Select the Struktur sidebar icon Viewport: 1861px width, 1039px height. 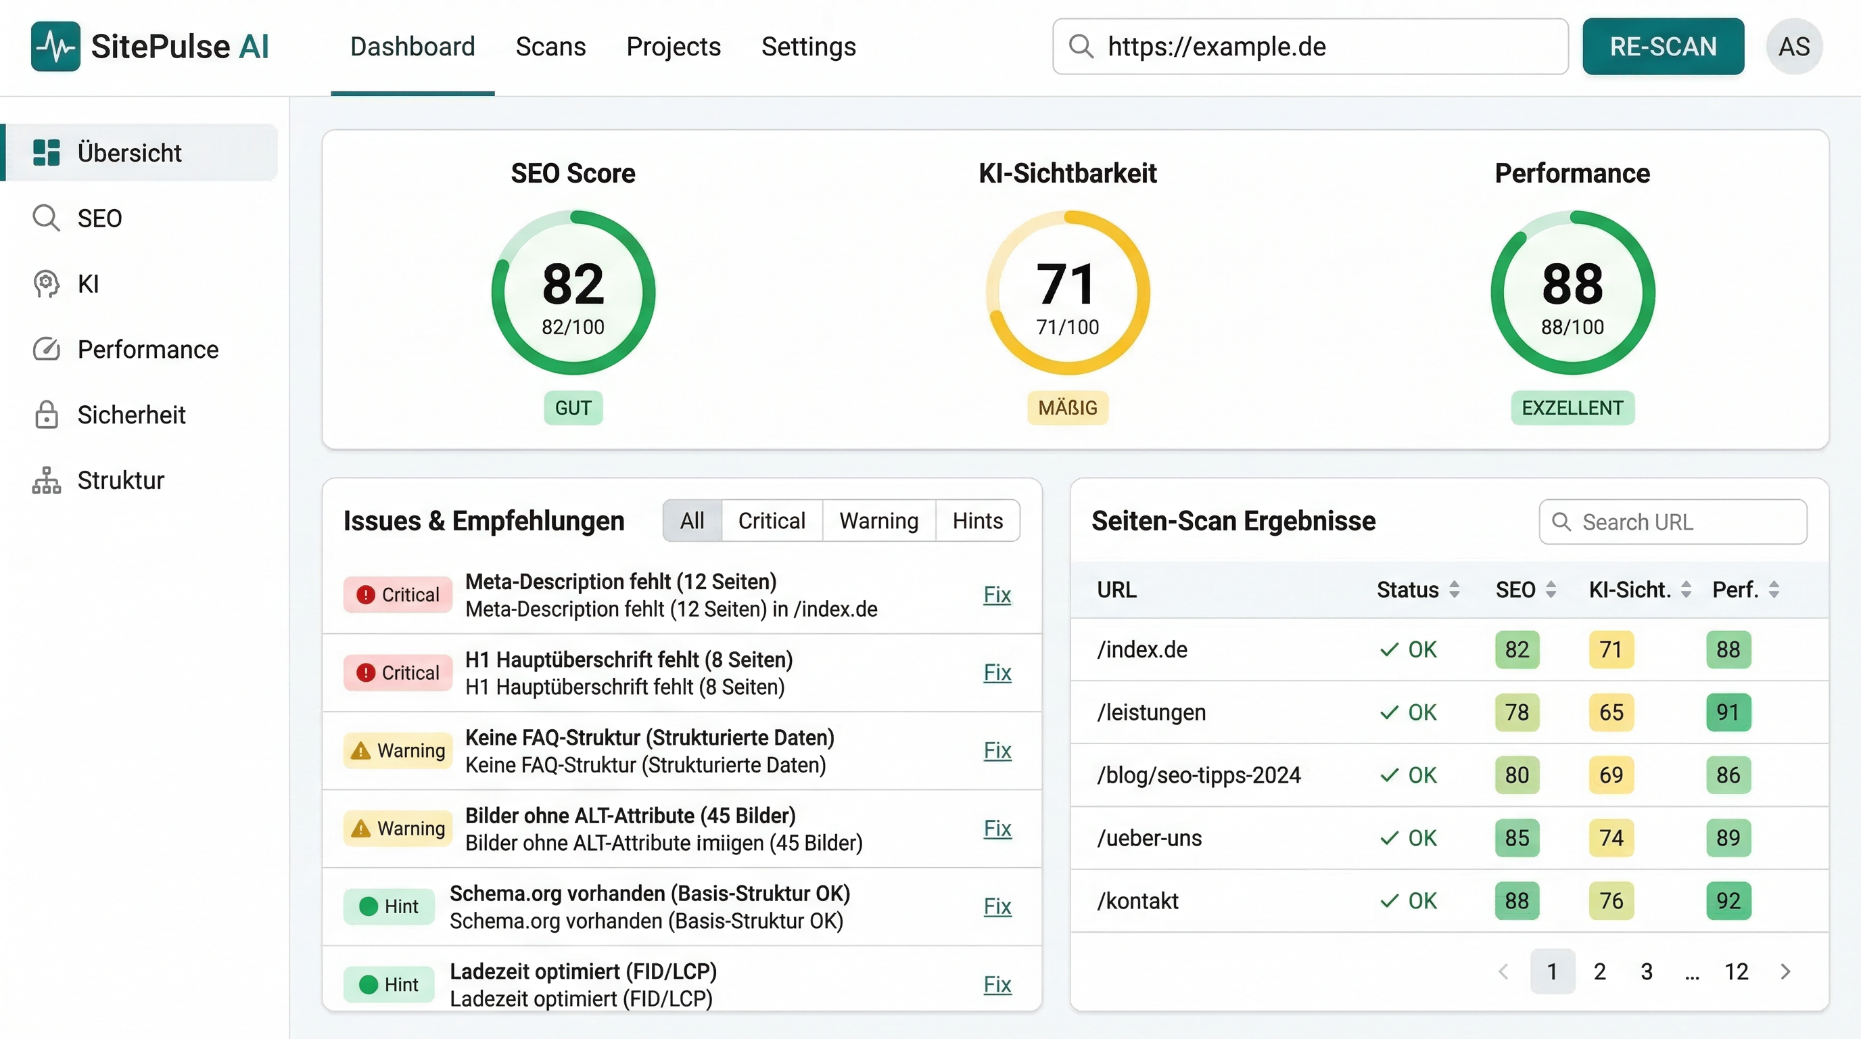(x=46, y=480)
